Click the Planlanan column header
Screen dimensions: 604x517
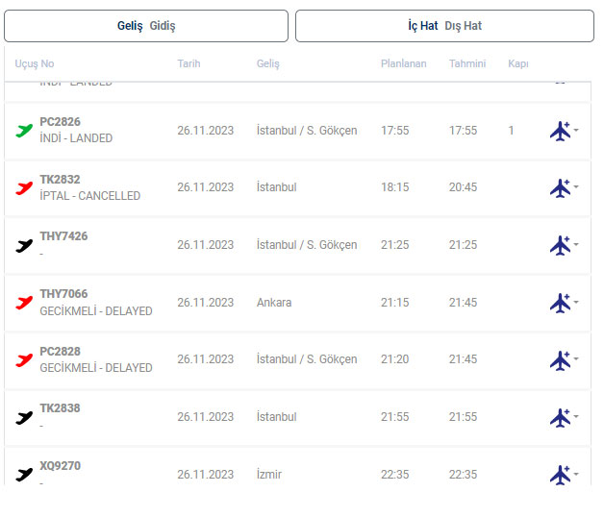click(x=403, y=64)
